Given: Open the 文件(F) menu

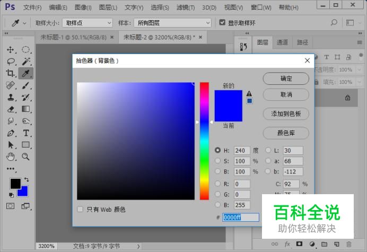Looking at the screenshot, I should [x=32, y=7].
